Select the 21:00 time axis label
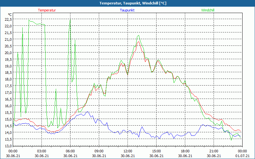Viewport: 255px width, 159px height. click(214, 151)
